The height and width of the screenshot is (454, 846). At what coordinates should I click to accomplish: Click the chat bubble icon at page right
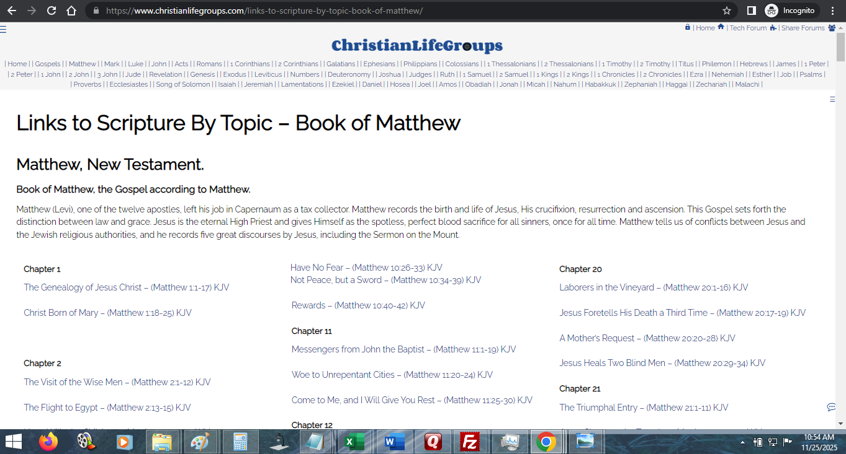(831, 407)
